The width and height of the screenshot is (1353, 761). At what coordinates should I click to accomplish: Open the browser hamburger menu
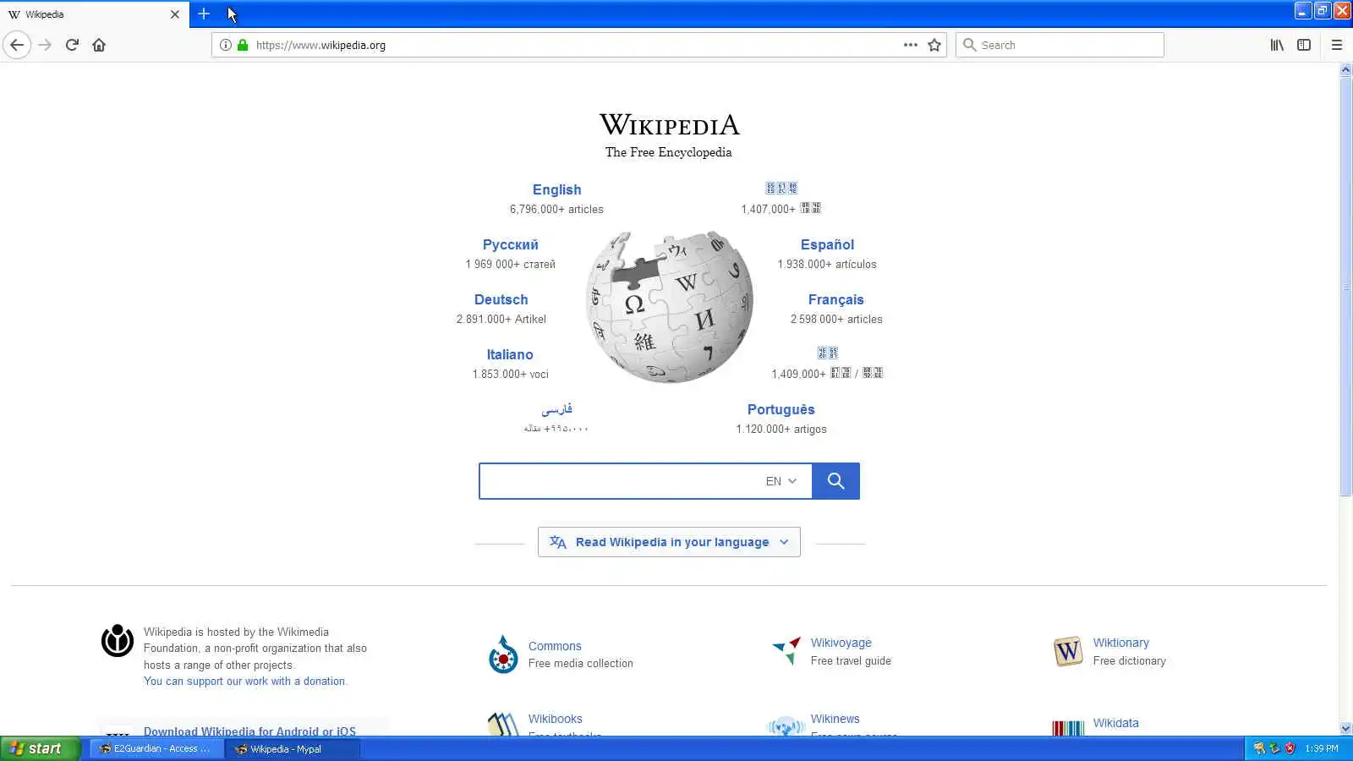point(1337,45)
